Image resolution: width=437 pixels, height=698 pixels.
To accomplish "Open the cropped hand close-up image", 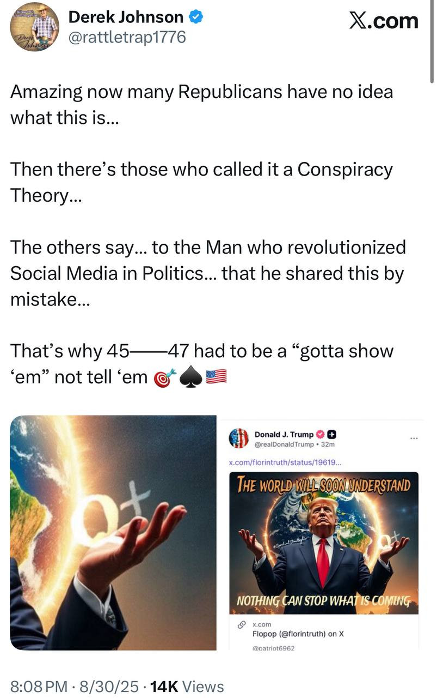I will click(x=113, y=533).
